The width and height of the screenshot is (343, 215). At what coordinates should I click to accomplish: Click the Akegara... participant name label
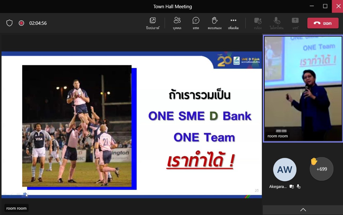(x=278, y=187)
